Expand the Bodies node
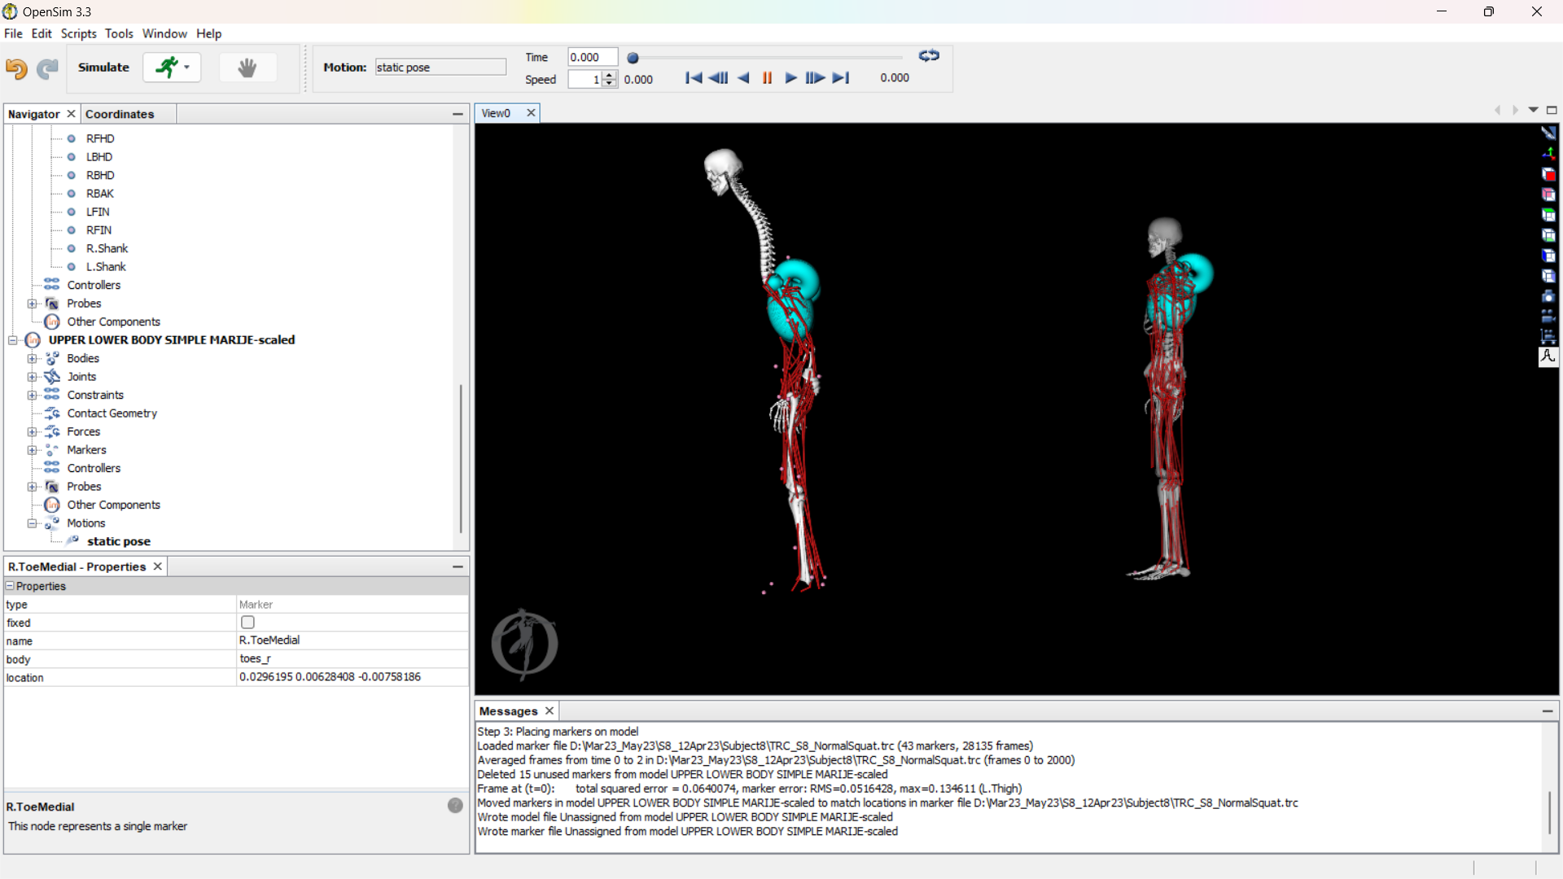Screen dimensions: 1563x879 pos(32,358)
